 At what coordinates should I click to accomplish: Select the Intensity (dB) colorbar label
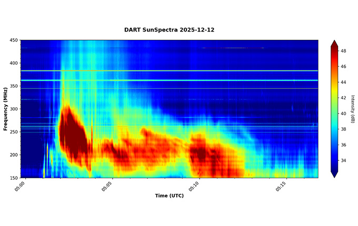pyautogui.click(x=352, y=109)
